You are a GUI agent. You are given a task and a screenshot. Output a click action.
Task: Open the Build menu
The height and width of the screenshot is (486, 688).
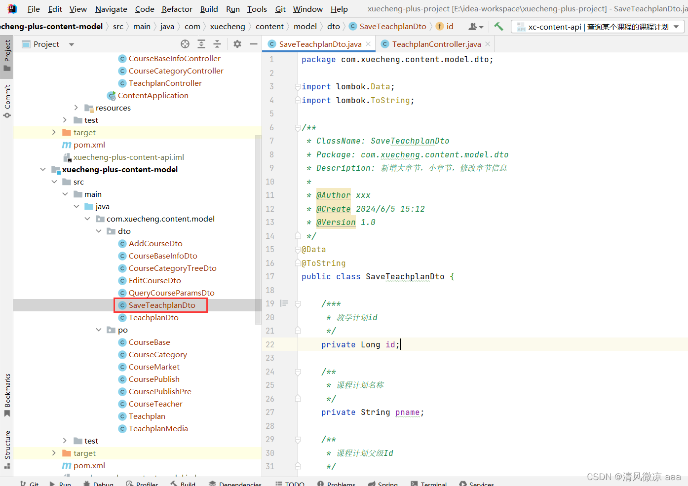pos(209,9)
